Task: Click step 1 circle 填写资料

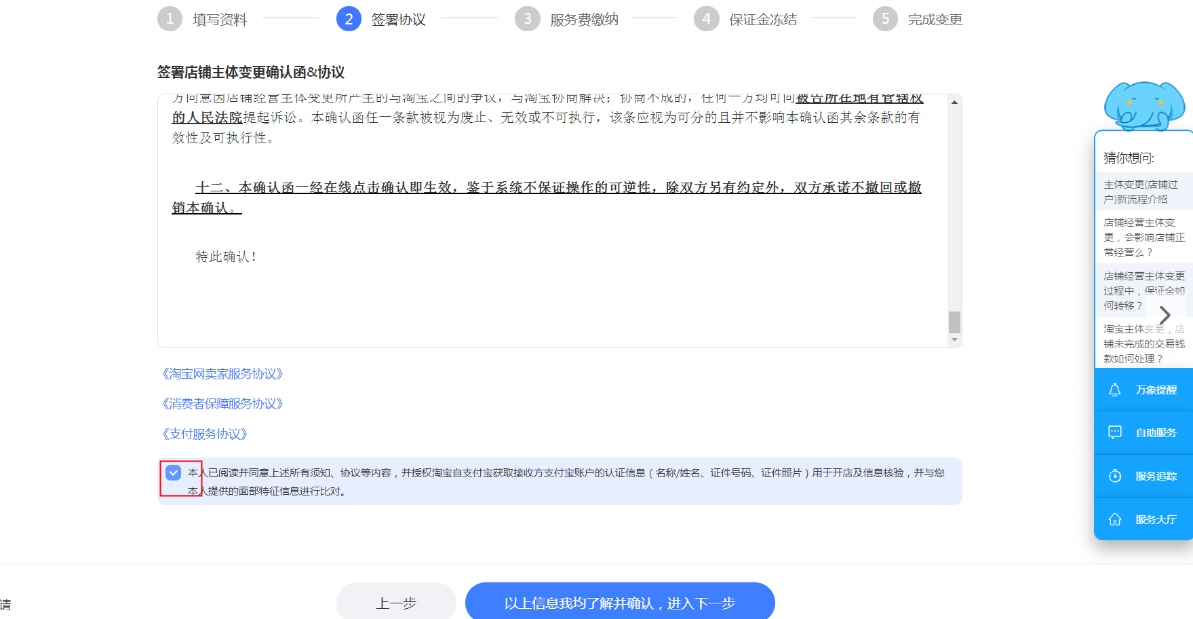Action: 170,19
